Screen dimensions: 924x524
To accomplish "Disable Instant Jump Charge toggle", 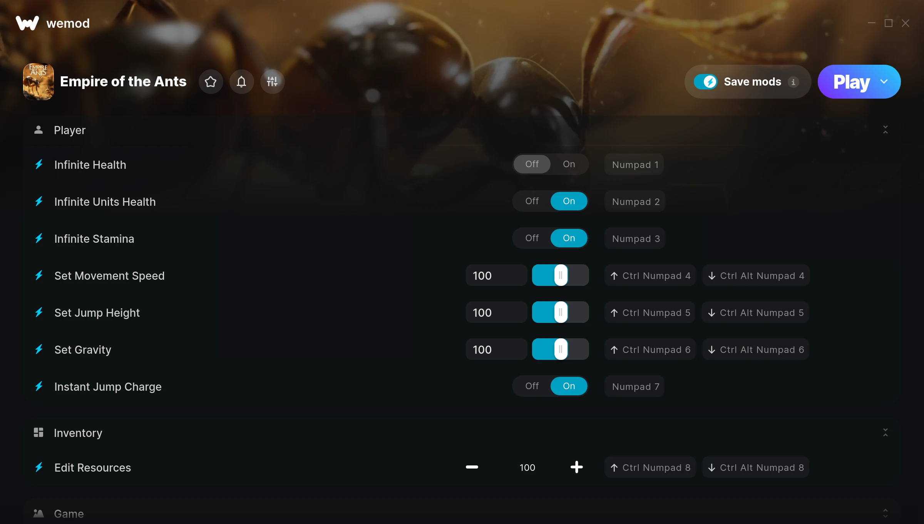I will point(532,386).
